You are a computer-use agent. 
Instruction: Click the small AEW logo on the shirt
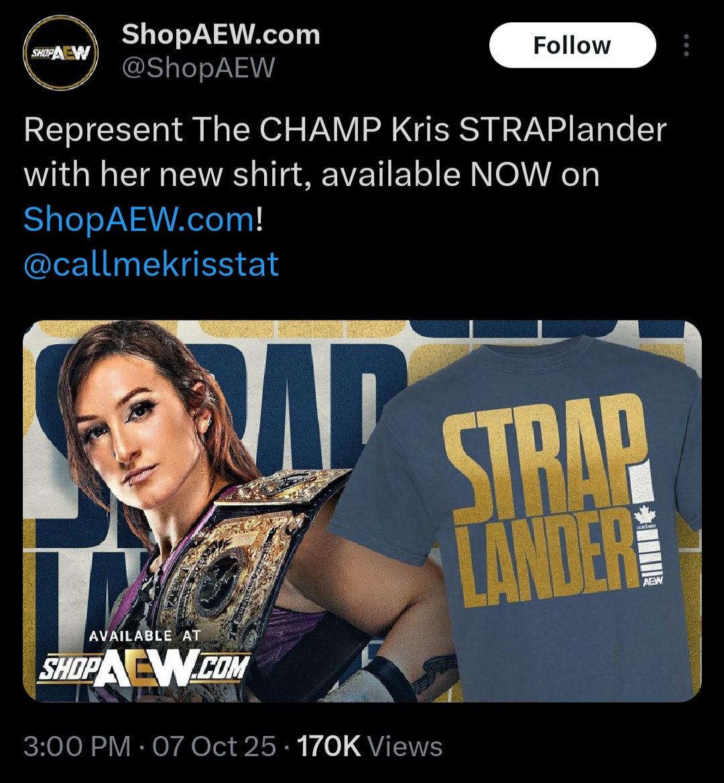coord(652,582)
